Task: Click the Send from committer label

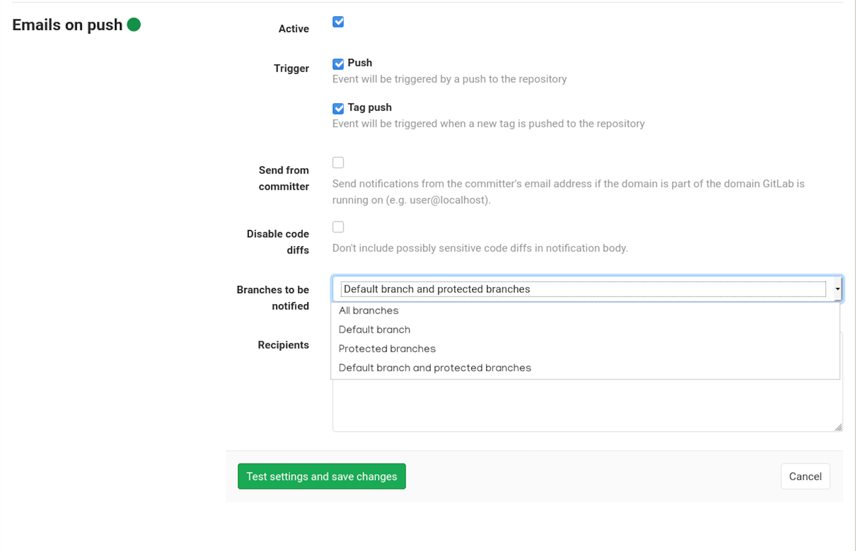Action: [284, 178]
